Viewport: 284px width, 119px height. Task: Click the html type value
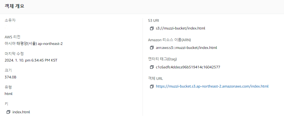tap(9, 94)
